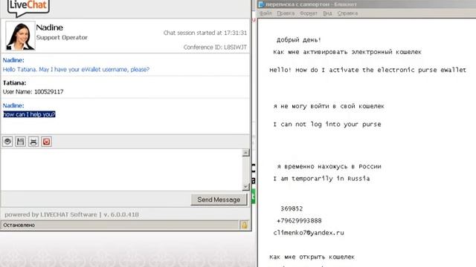Click the Notepad window title bar icon
The height and width of the screenshot is (267, 476).
click(x=261, y=4)
